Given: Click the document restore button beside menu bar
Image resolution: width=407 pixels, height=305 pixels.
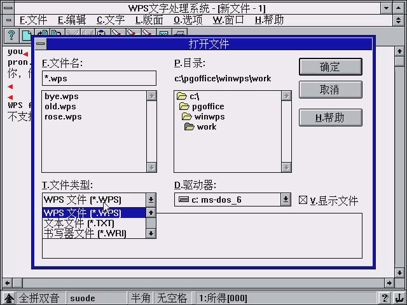Looking at the screenshot, I should [399, 20].
